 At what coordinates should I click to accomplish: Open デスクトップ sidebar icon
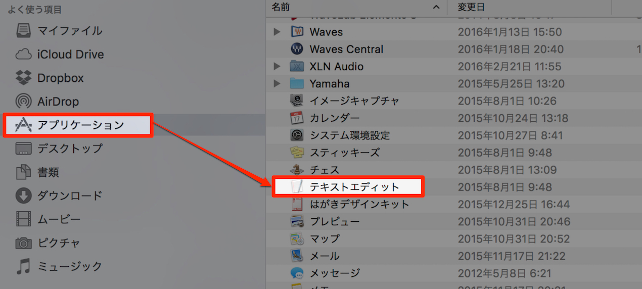coord(24,149)
